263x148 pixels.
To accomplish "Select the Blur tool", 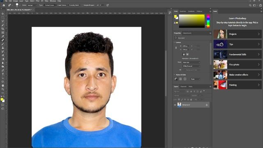I will coord(3,63).
